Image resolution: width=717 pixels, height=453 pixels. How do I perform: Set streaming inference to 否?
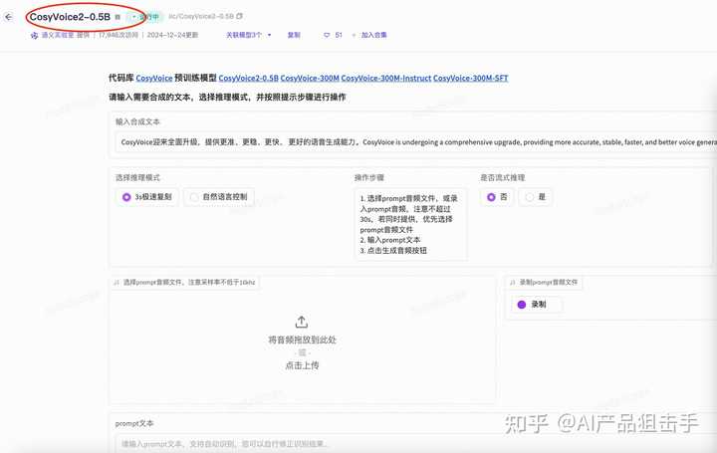point(497,197)
